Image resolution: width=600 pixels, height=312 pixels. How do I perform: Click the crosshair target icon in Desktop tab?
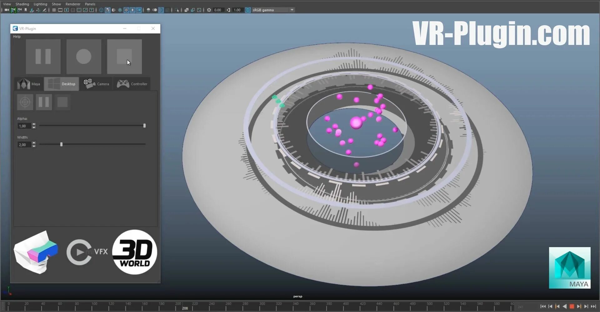(25, 102)
